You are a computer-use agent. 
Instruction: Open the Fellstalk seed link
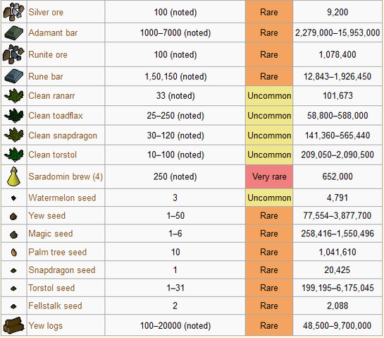click(55, 306)
